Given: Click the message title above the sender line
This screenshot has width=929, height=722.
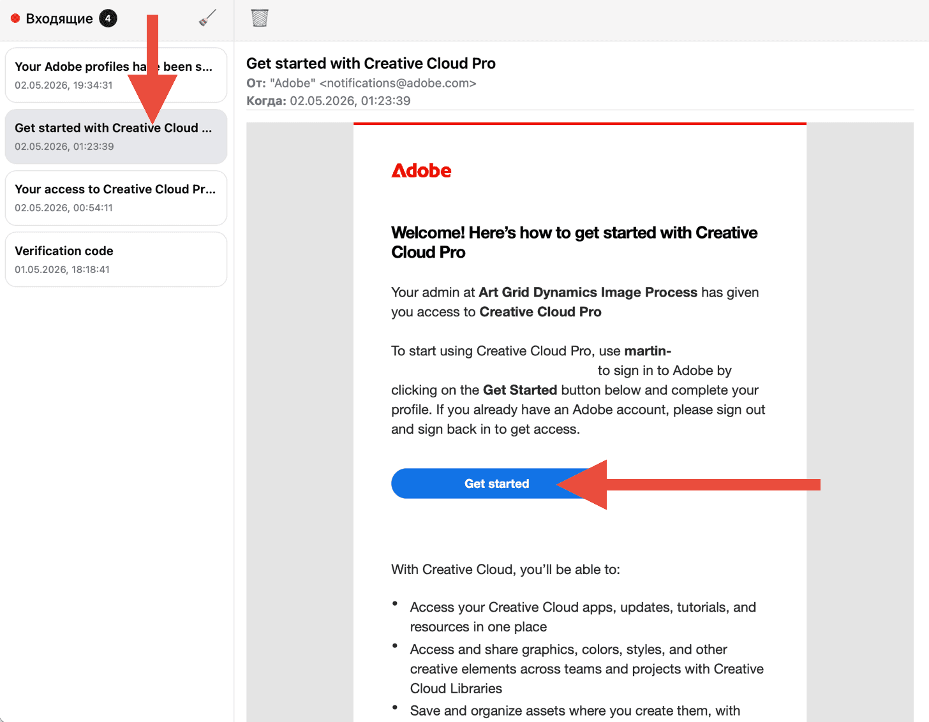Looking at the screenshot, I should [371, 63].
